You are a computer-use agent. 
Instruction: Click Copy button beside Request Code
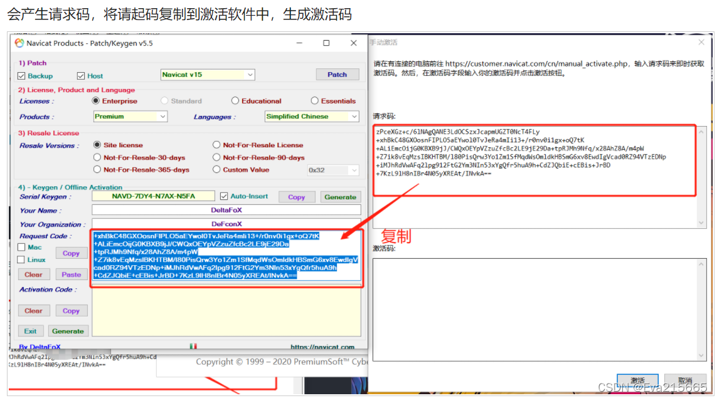71,253
